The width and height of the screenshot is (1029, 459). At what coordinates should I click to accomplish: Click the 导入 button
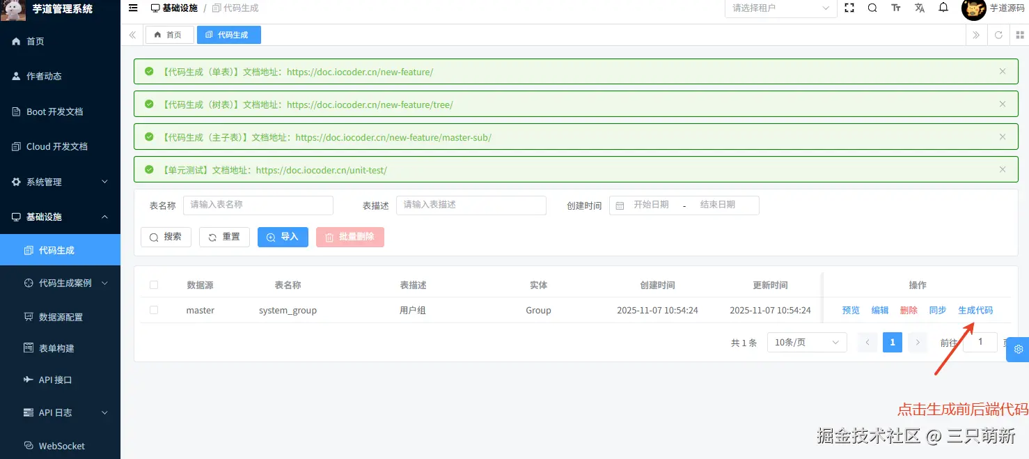283,237
